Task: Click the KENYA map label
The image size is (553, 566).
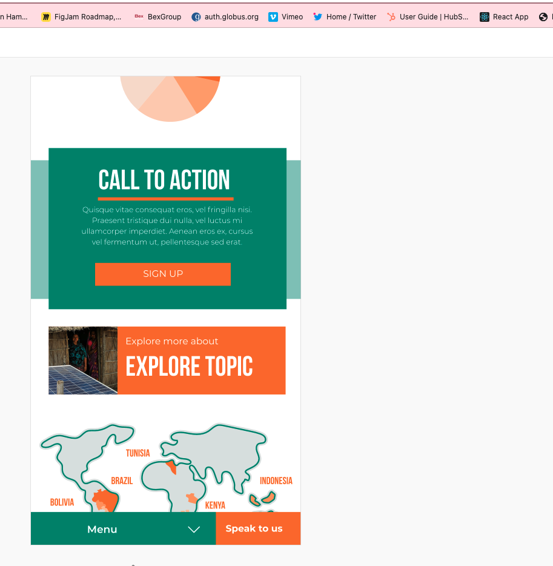Action: coord(215,505)
